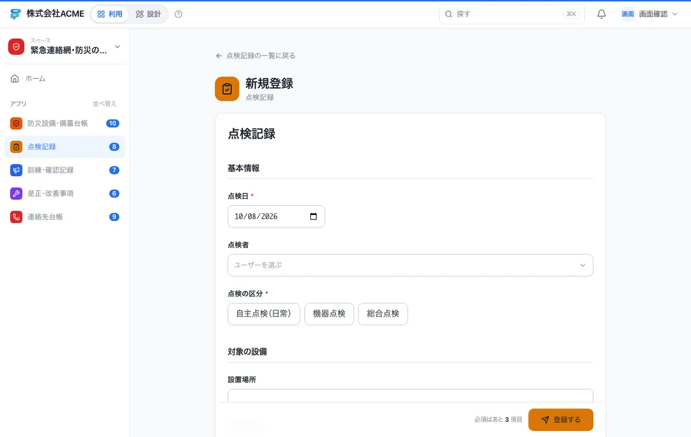Click the 必須はあと 3 項目 status text
This screenshot has width=691, height=437.
click(x=498, y=420)
